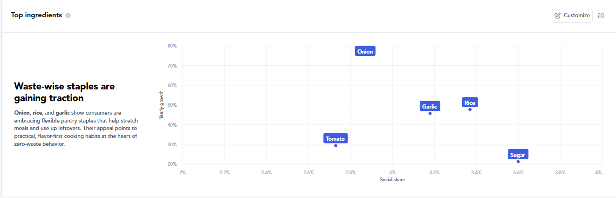Click the bold word garlic in the description
The image size is (616, 198).
pyautogui.click(x=62, y=113)
